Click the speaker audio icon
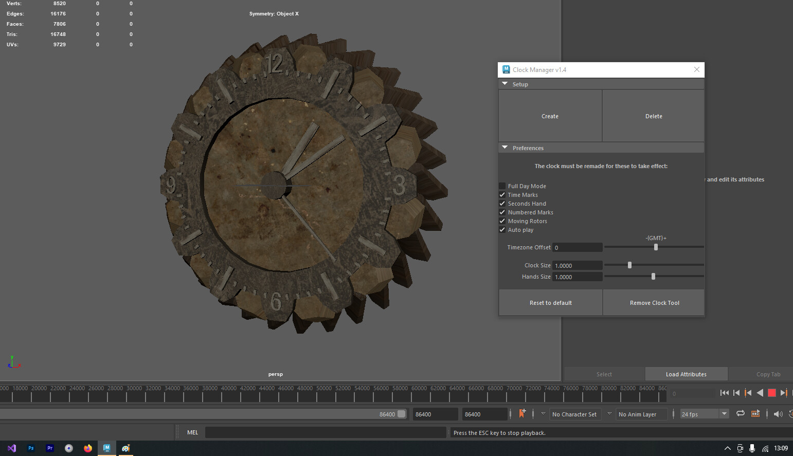 coord(778,414)
